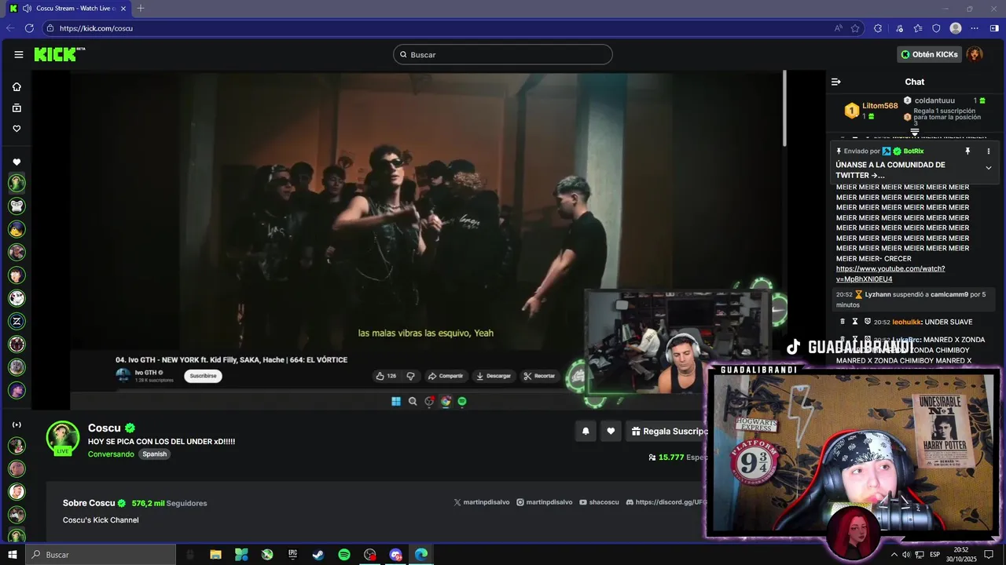Click Descargar download button in video

(494, 376)
